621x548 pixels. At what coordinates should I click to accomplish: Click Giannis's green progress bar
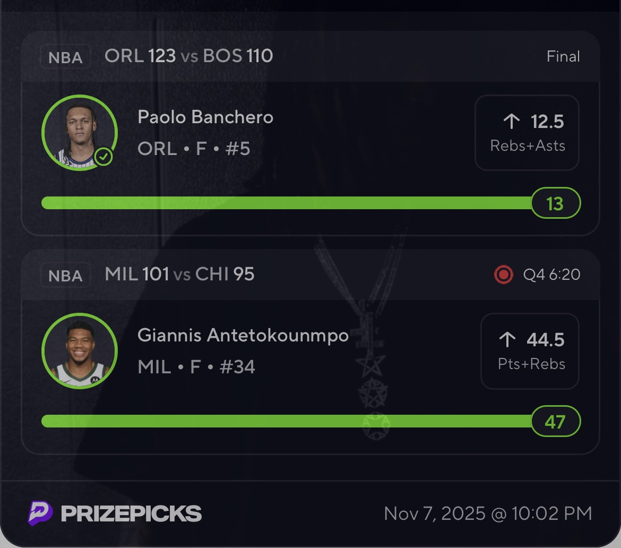[287, 421]
